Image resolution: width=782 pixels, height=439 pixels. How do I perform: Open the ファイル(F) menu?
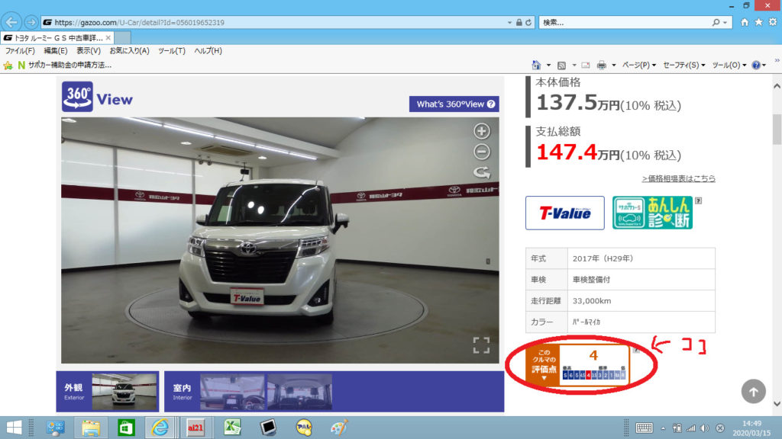[20, 51]
